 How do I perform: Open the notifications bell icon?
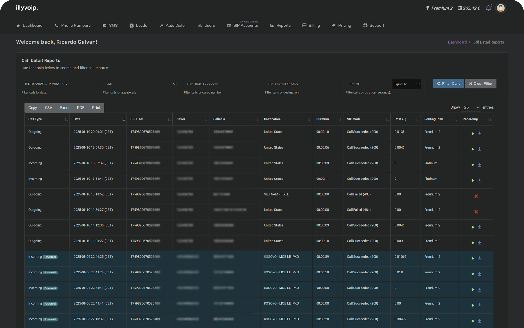click(488, 8)
